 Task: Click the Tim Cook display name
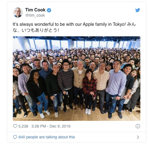click(x=35, y=10)
